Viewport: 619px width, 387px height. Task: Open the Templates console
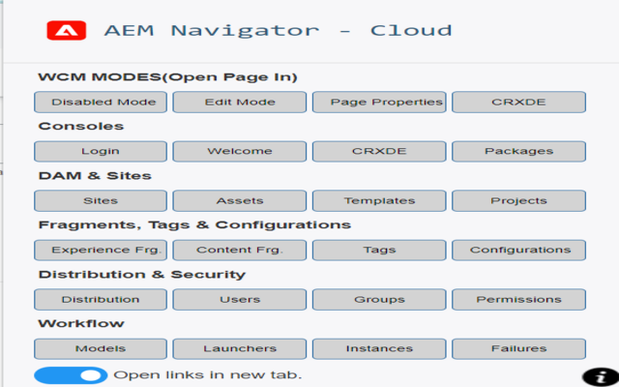click(379, 200)
